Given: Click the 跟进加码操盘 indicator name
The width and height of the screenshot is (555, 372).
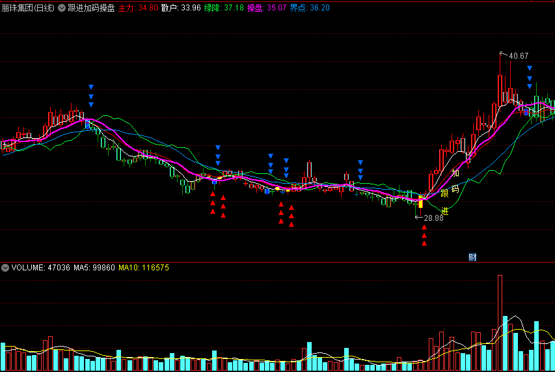Looking at the screenshot, I should click(91, 8).
